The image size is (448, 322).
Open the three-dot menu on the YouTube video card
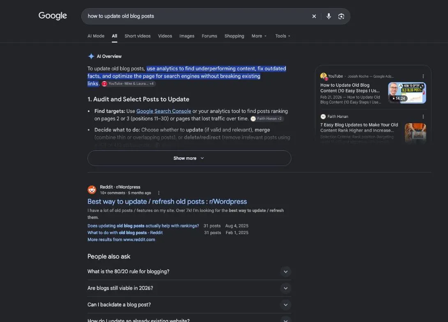pyautogui.click(x=423, y=76)
